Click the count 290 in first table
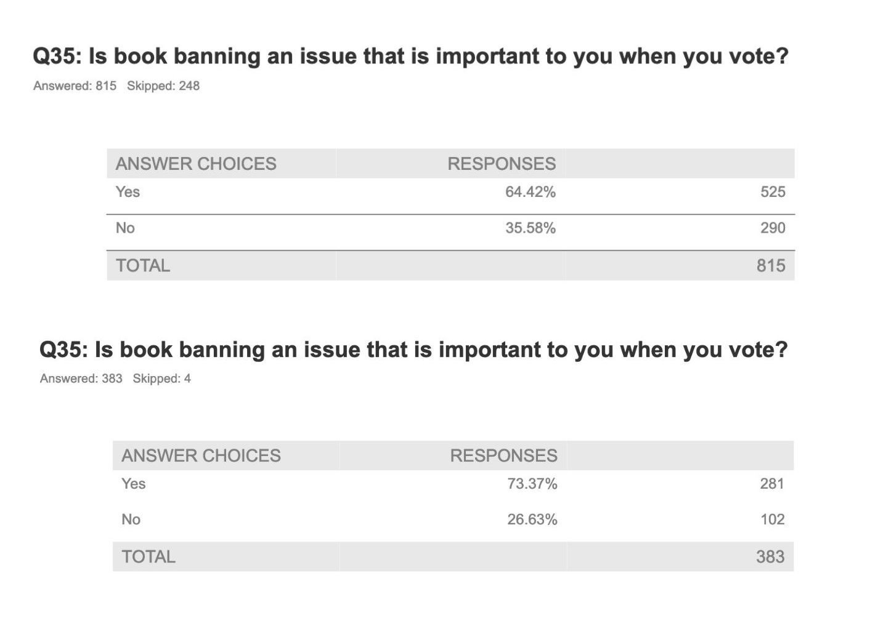870x621 pixels. [x=773, y=228]
